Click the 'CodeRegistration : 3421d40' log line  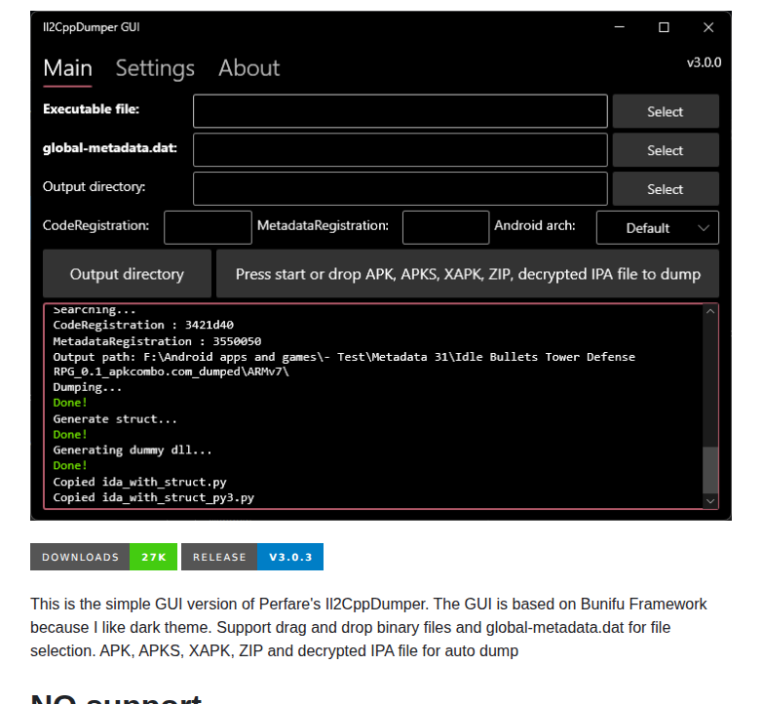(143, 325)
